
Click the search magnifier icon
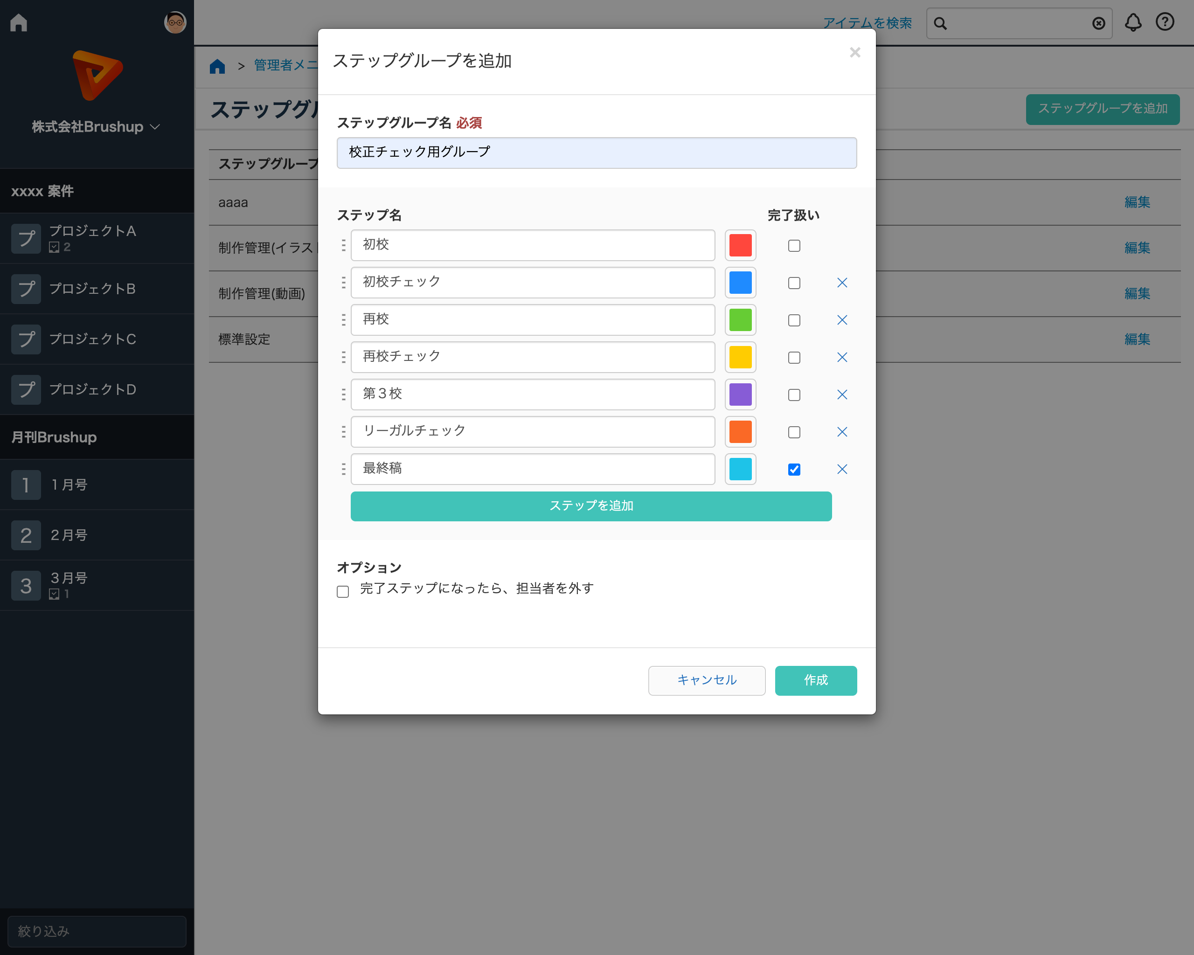click(x=940, y=23)
